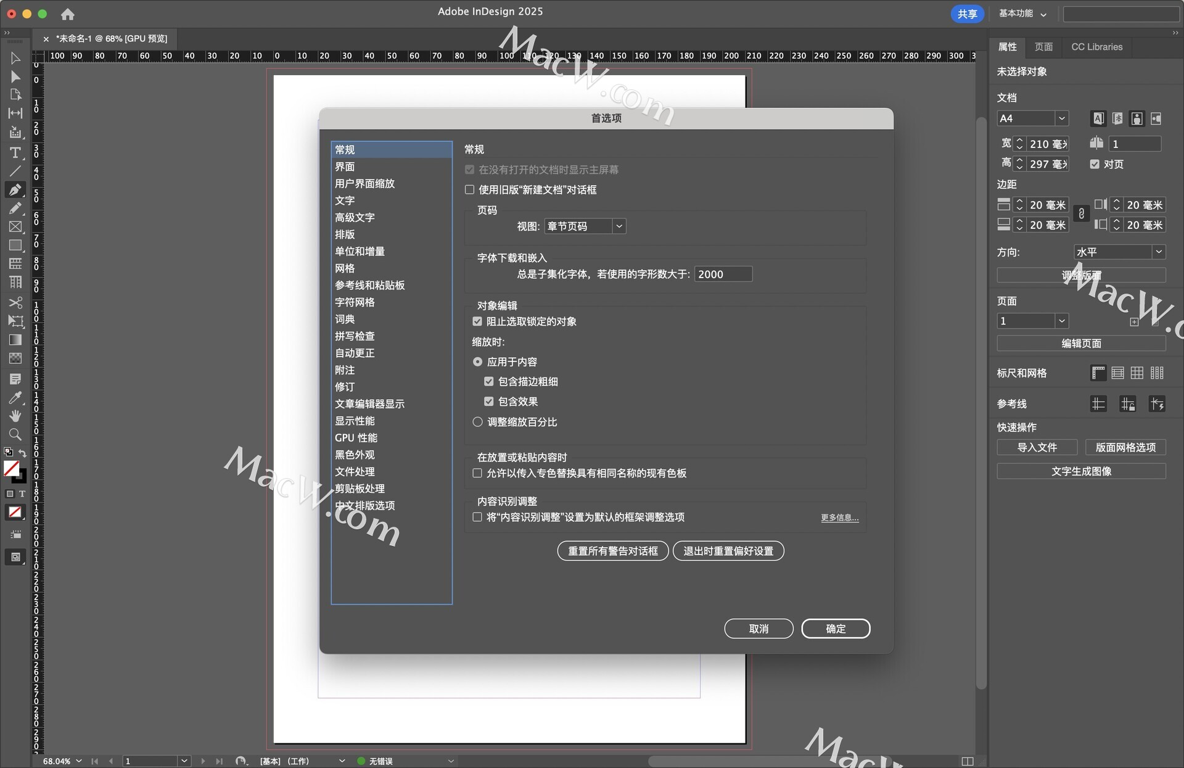Click the 确定 button
1184x768 pixels.
[x=835, y=629]
